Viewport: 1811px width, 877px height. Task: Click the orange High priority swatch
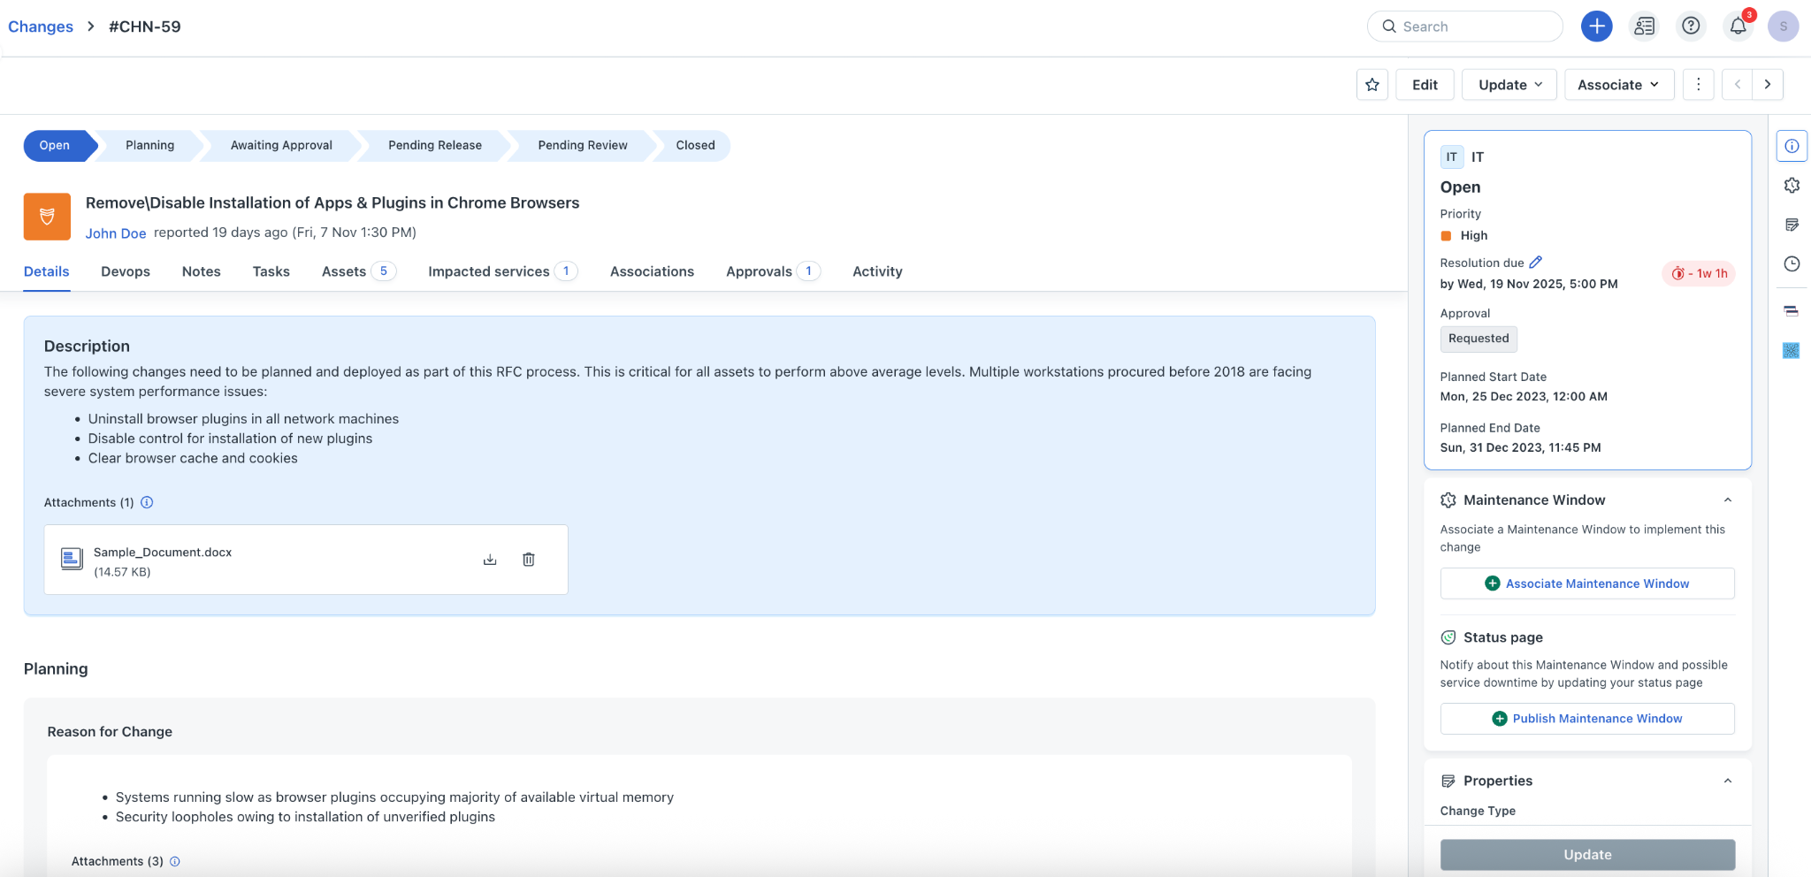pyautogui.click(x=1446, y=236)
